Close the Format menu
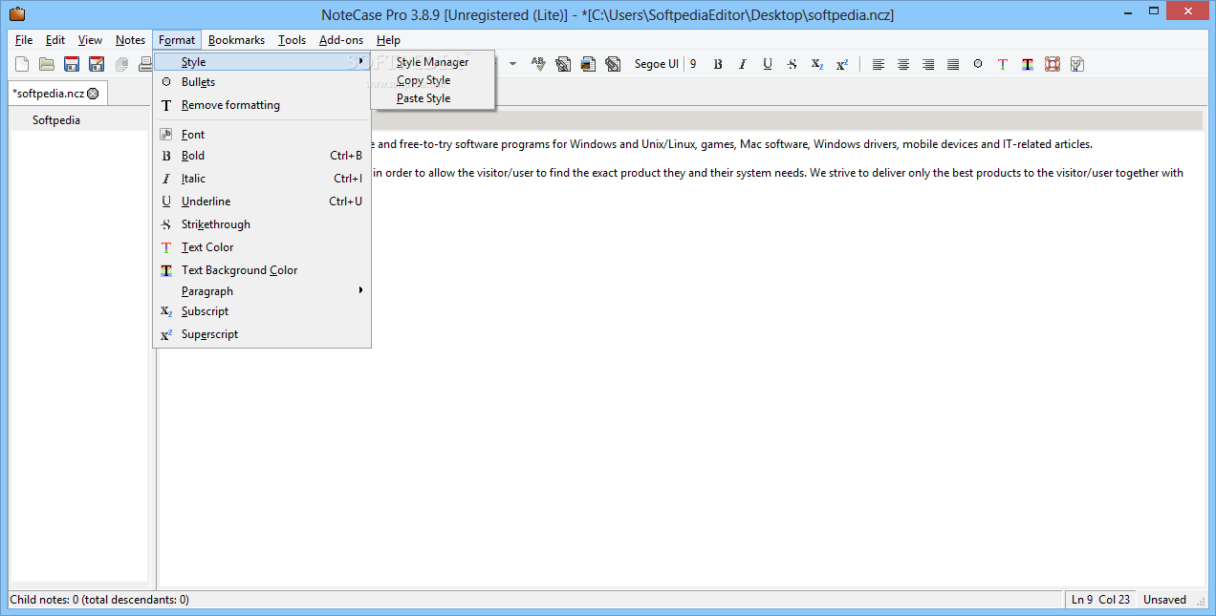The height and width of the screenshot is (616, 1216). [177, 40]
